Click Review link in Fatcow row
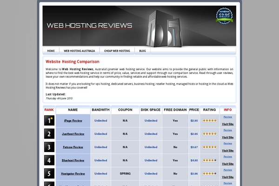The image size is (279, 186). [x=228, y=144]
